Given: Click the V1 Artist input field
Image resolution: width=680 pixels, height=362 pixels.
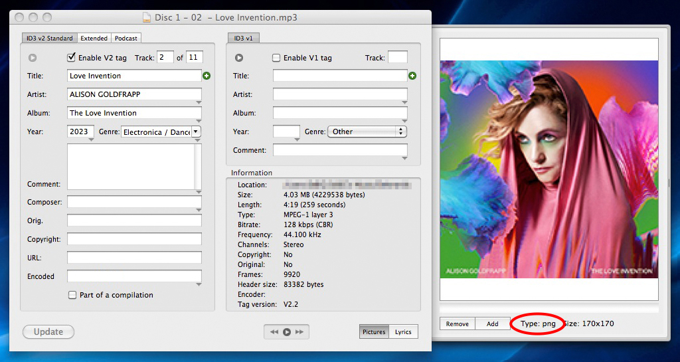Looking at the screenshot, I should pyautogui.click(x=341, y=94).
